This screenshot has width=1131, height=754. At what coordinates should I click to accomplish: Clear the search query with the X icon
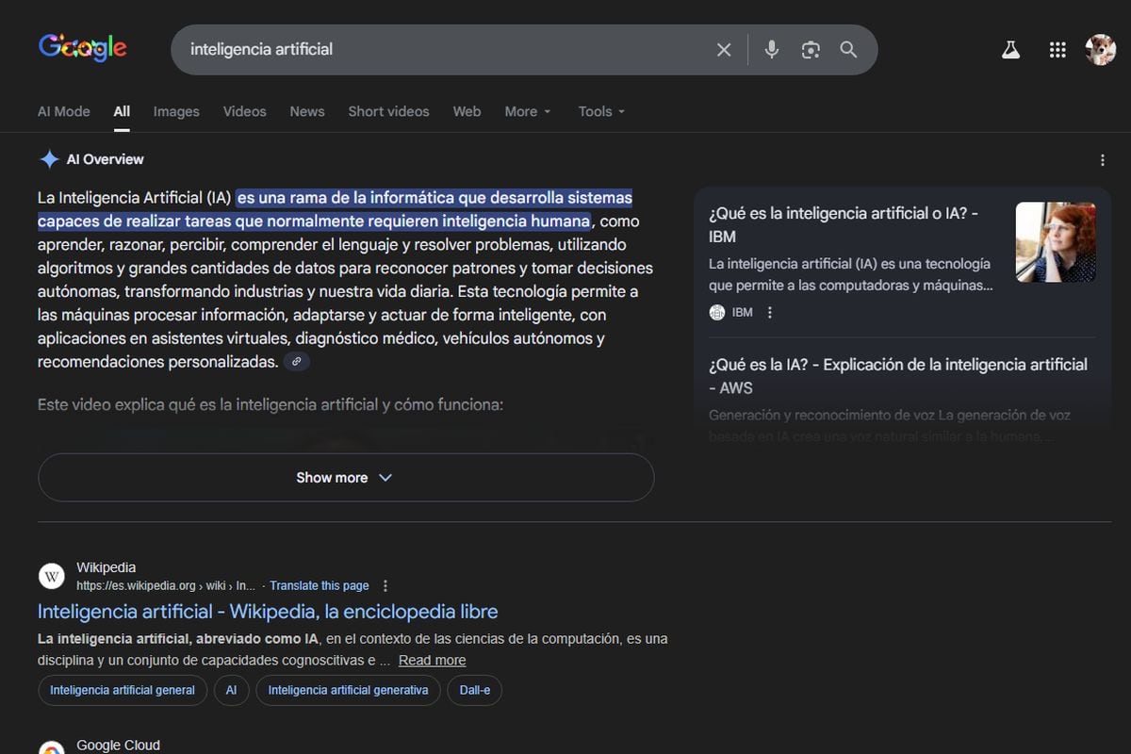724,49
